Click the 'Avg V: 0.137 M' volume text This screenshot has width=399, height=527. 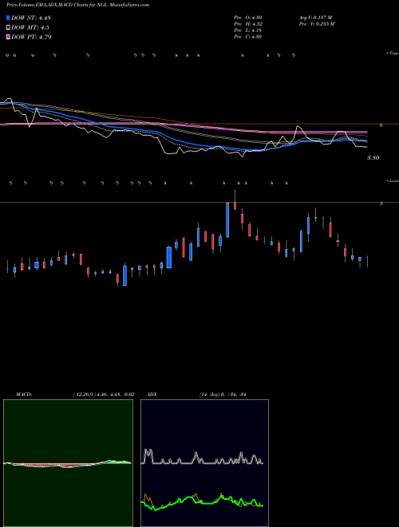(x=315, y=18)
